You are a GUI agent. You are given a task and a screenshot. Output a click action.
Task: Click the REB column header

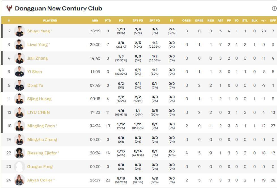[211, 20]
